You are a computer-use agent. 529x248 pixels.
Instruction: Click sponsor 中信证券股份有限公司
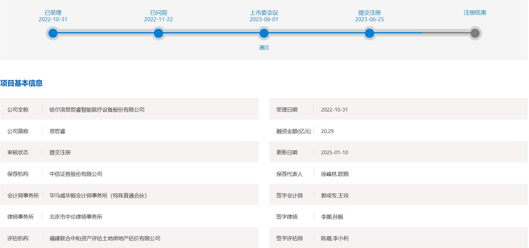point(76,174)
